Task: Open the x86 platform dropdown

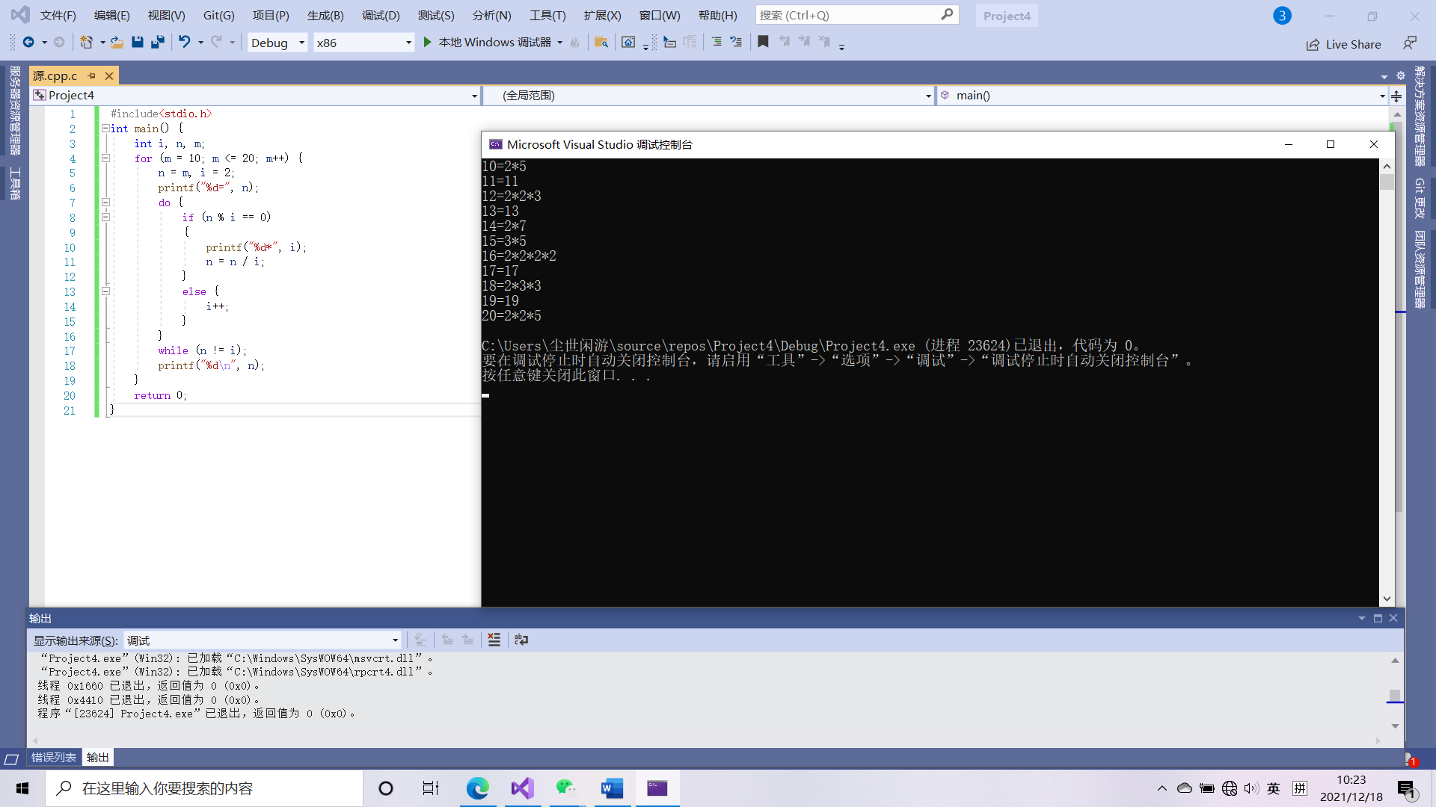Action: (x=408, y=43)
